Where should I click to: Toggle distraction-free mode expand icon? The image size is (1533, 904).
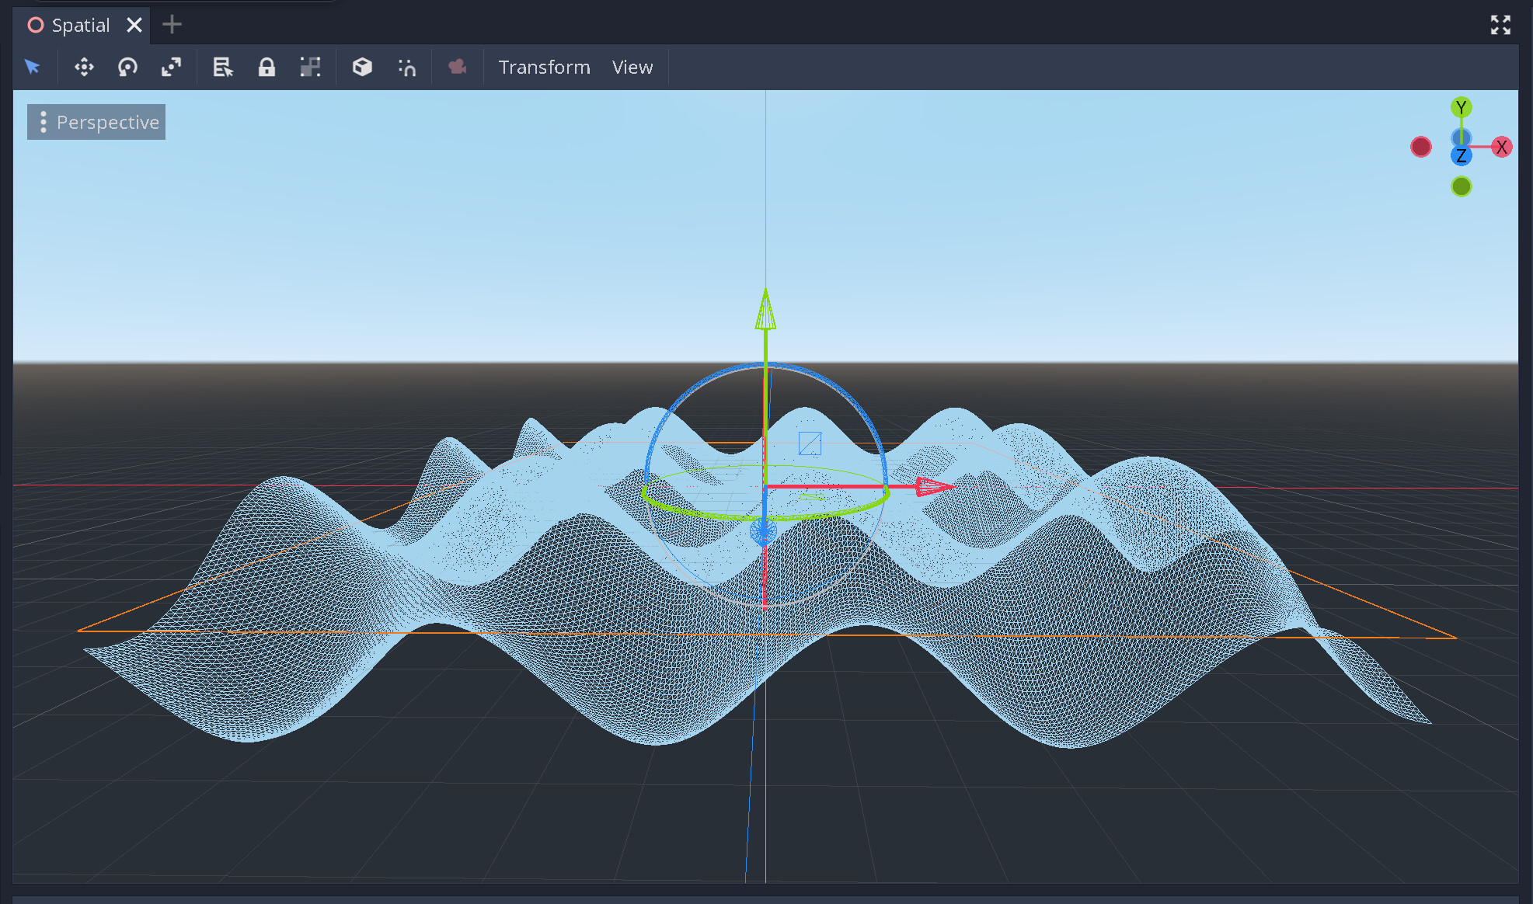1500,25
